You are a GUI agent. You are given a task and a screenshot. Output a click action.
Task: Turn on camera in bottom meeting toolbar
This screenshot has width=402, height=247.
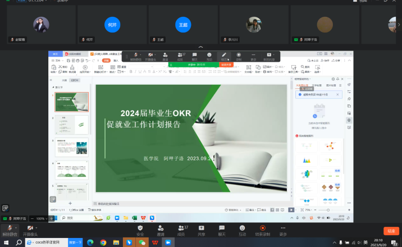click(x=31, y=229)
